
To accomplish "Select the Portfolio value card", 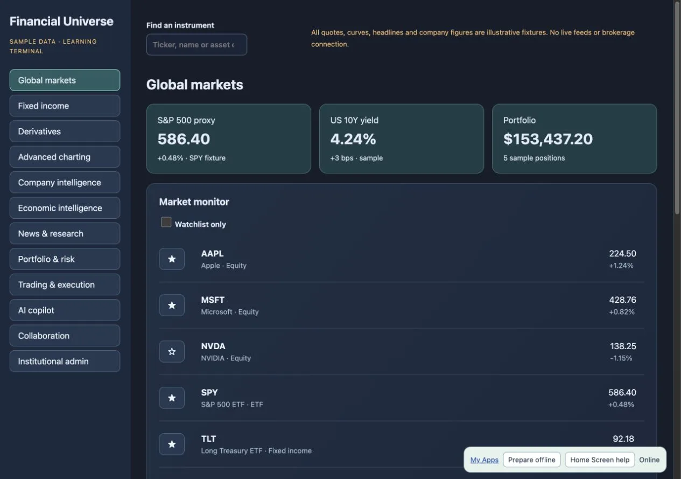I will pos(574,138).
